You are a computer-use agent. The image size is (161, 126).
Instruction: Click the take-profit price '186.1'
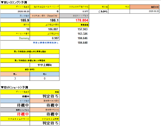45,20
